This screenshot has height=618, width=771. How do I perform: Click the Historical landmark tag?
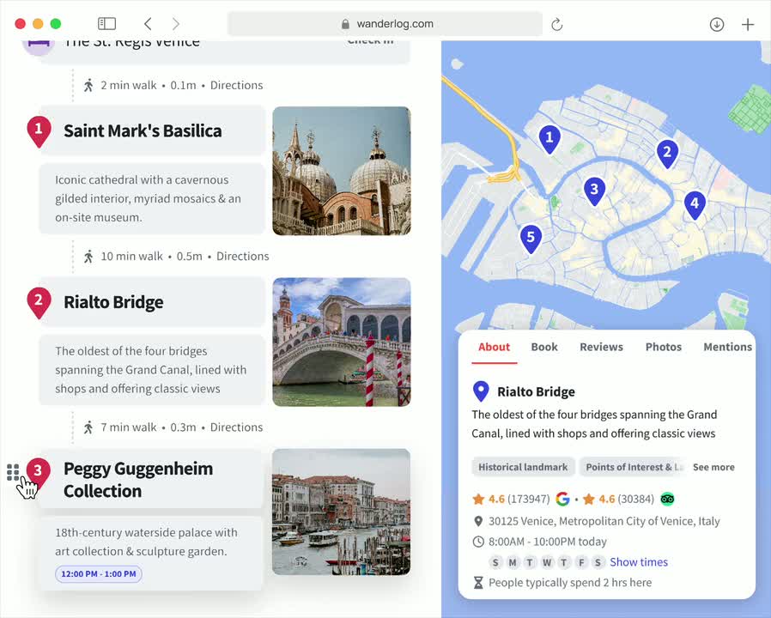[x=523, y=467]
